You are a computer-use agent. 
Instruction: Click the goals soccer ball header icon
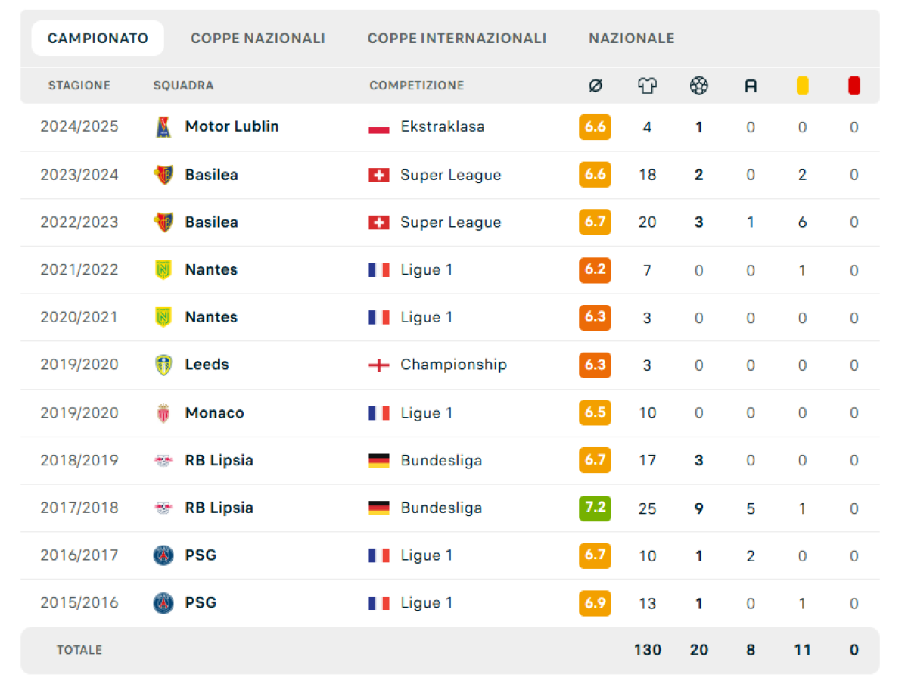699,86
